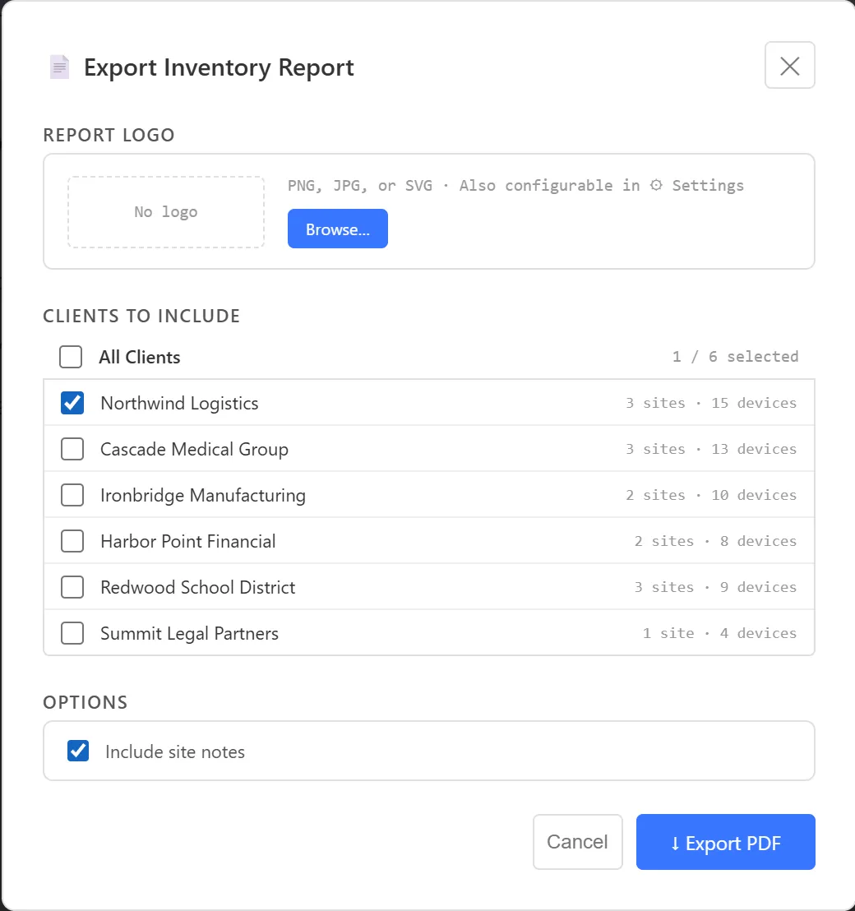
Task: Check Cascade Medical Group checkbox
Action: (x=72, y=449)
